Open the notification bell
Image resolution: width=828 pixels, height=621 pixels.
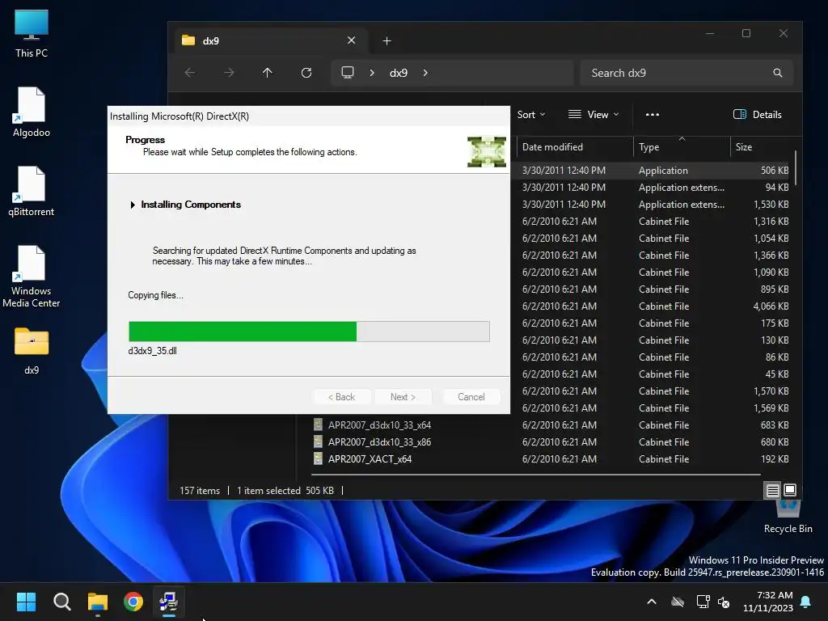(x=806, y=602)
